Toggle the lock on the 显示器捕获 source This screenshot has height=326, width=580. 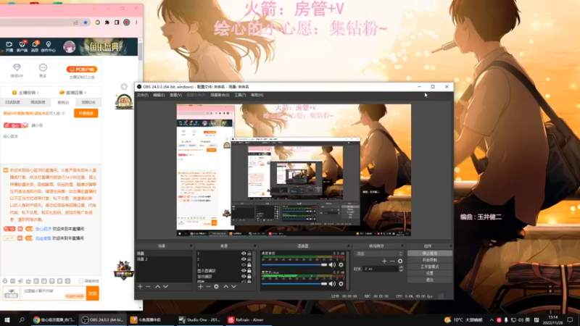pyautogui.click(x=249, y=270)
